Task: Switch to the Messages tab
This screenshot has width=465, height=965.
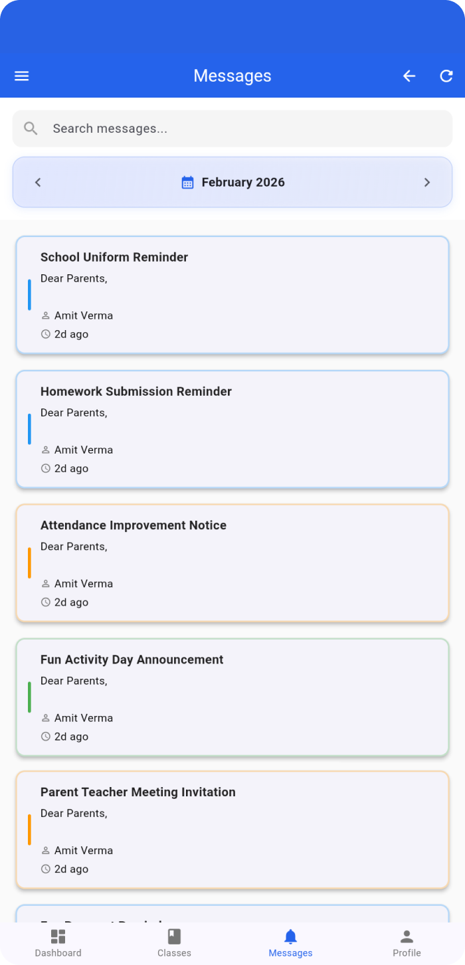Action: pos(290,943)
